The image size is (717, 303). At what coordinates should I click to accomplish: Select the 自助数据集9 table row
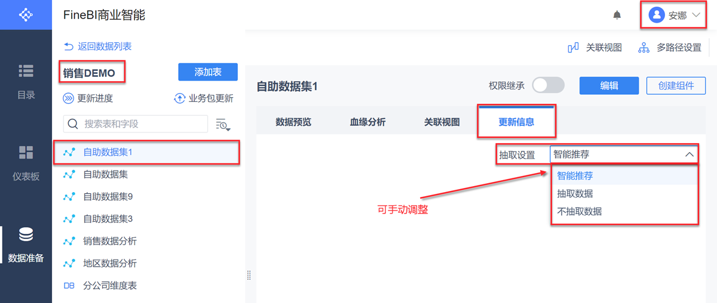pyautogui.click(x=149, y=196)
